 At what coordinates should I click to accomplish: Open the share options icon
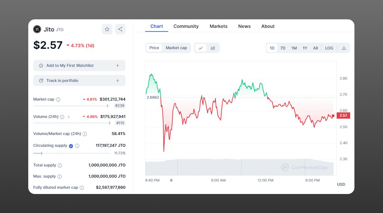pos(120,29)
